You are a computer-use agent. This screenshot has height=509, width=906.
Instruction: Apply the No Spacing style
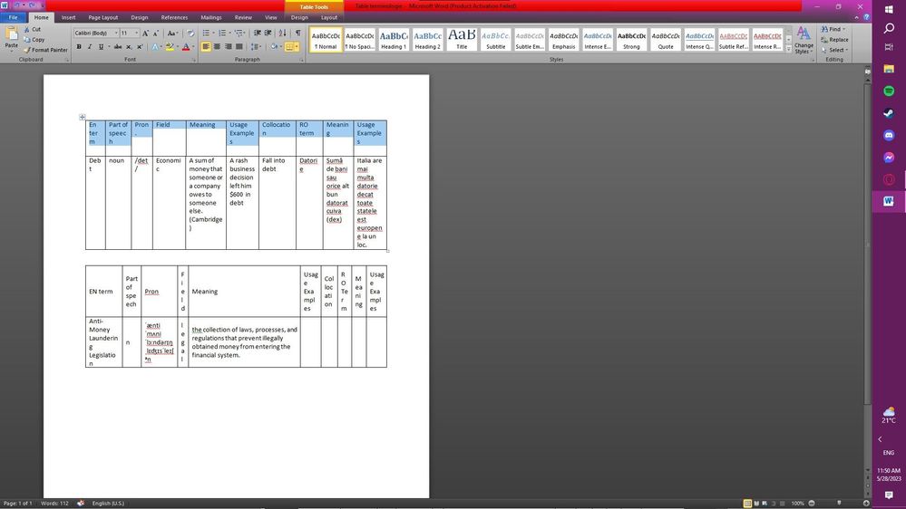pyautogui.click(x=359, y=39)
